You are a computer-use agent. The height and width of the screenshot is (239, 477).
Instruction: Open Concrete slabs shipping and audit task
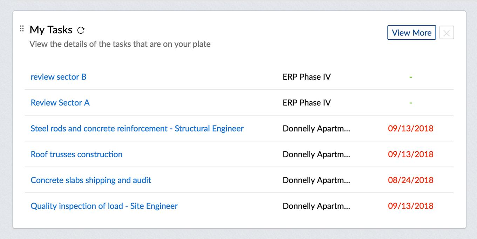pyautogui.click(x=91, y=180)
